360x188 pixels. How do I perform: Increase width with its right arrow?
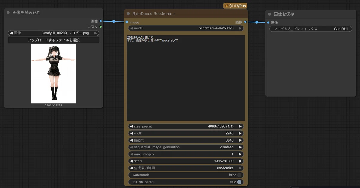pos(240,133)
